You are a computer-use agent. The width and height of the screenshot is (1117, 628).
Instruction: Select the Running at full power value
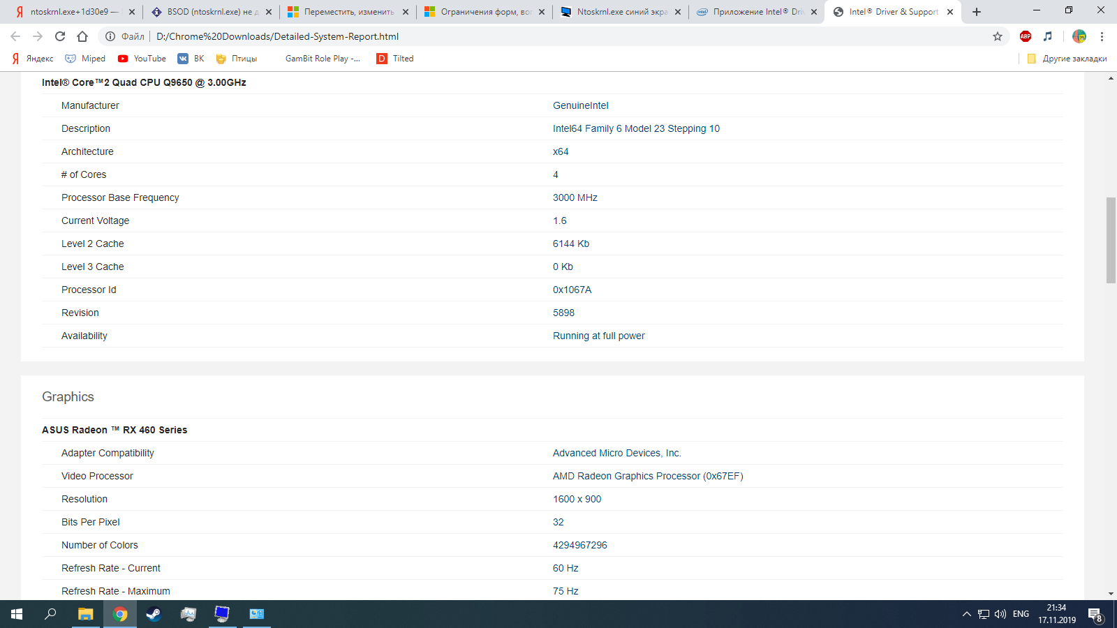(598, 336)
